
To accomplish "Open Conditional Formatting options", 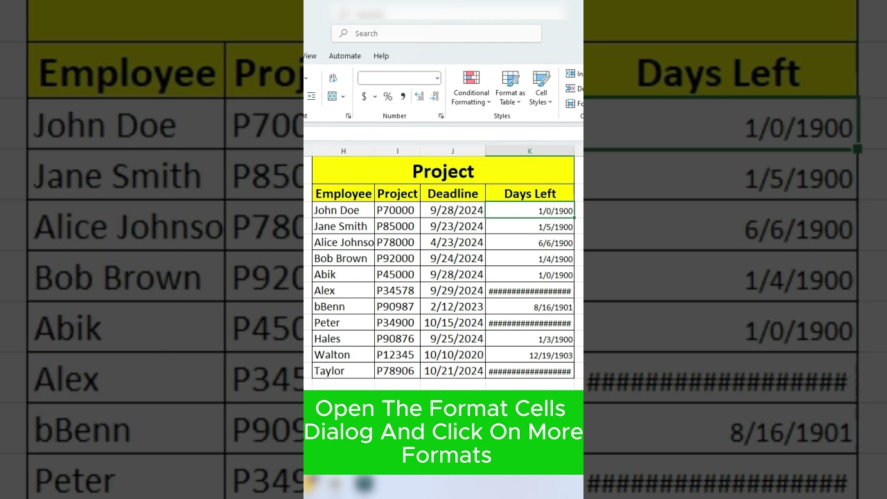I will [471, 88].
